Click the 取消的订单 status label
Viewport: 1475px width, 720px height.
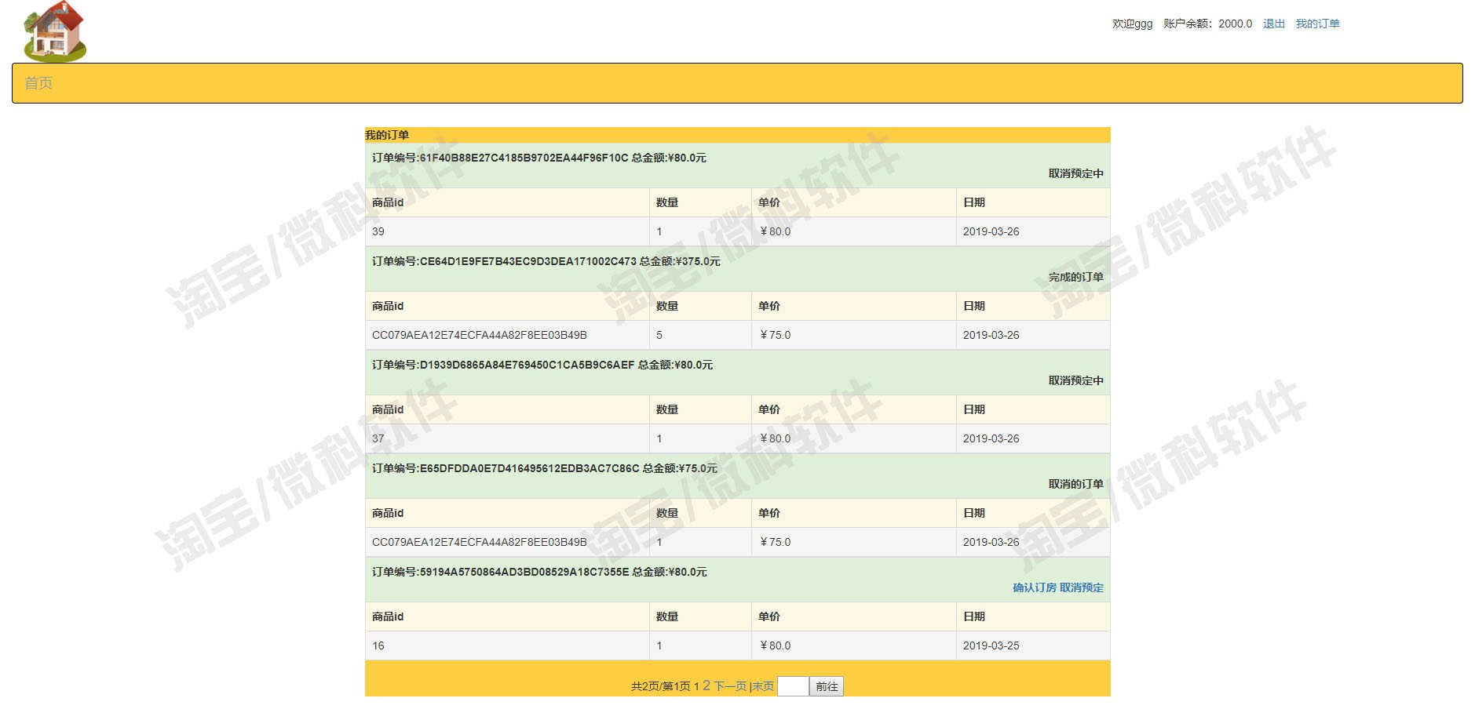coord(1076,484)
